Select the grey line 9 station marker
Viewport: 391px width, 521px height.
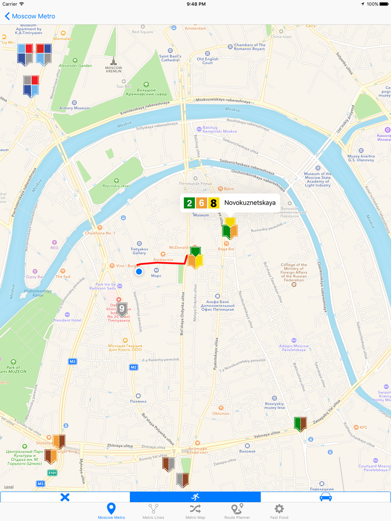tap(122, 310)
